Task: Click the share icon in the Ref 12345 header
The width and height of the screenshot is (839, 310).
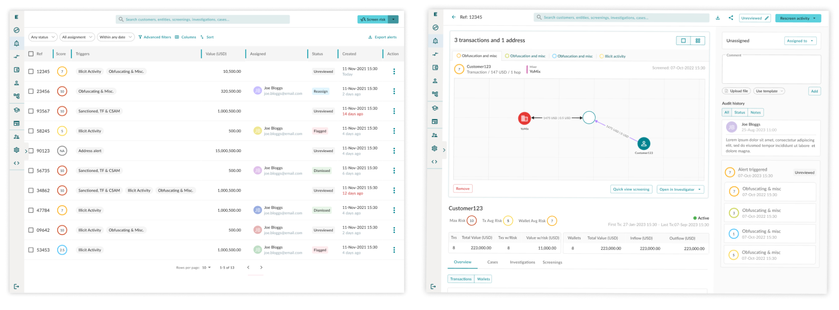Action: (x=731, y=18)
